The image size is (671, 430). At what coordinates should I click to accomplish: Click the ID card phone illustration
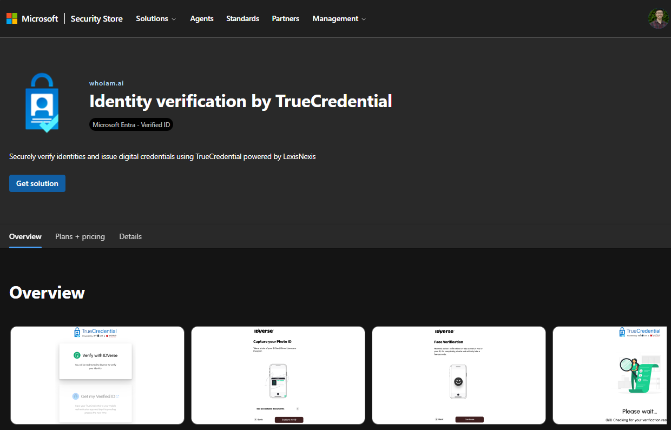278,381
